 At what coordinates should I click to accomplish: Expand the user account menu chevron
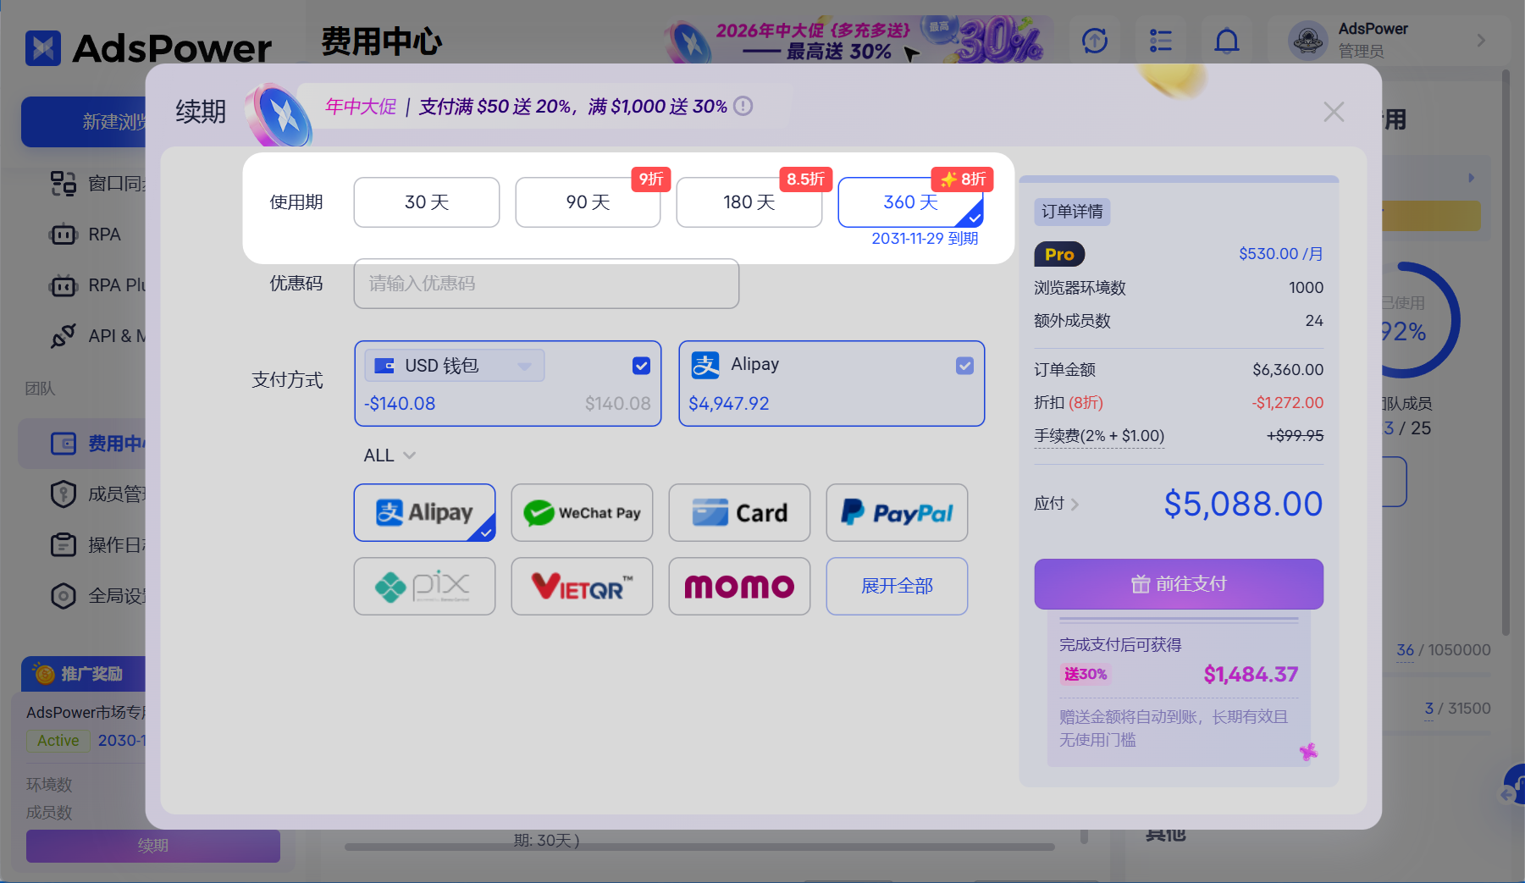1481,40
